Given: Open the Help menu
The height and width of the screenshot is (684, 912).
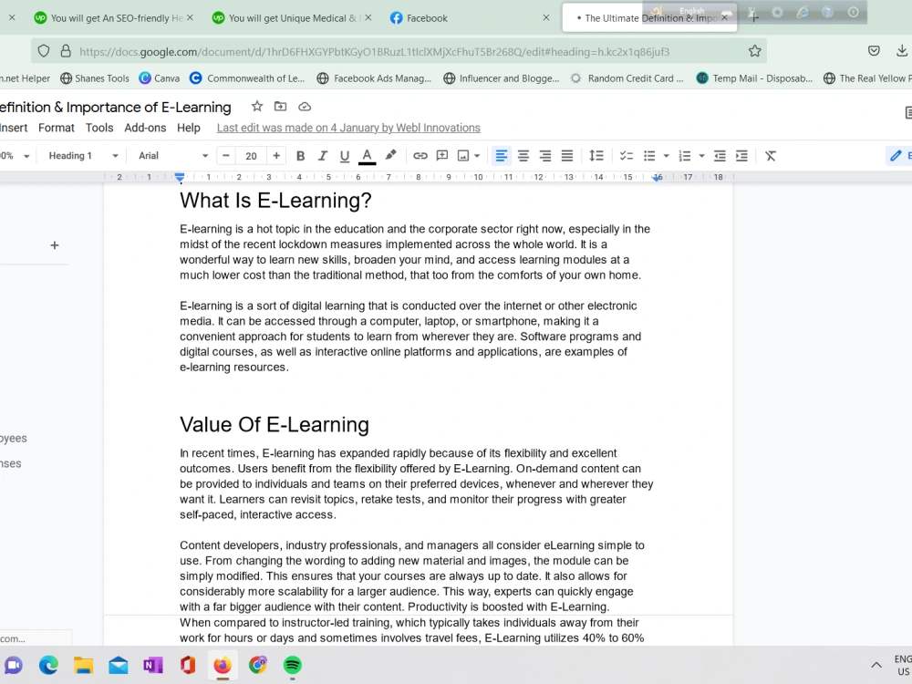Looking at the screenshot, I should click(189, 128).
